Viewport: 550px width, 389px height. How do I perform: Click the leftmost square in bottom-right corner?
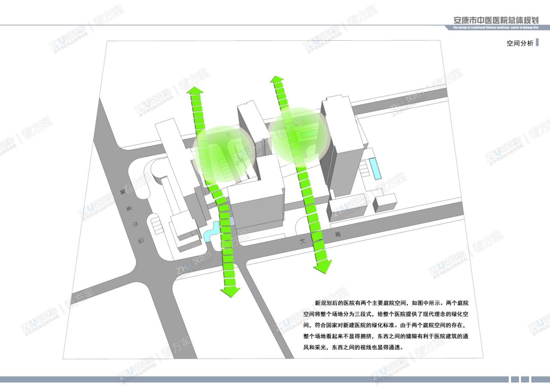click(x=514, y=380)
